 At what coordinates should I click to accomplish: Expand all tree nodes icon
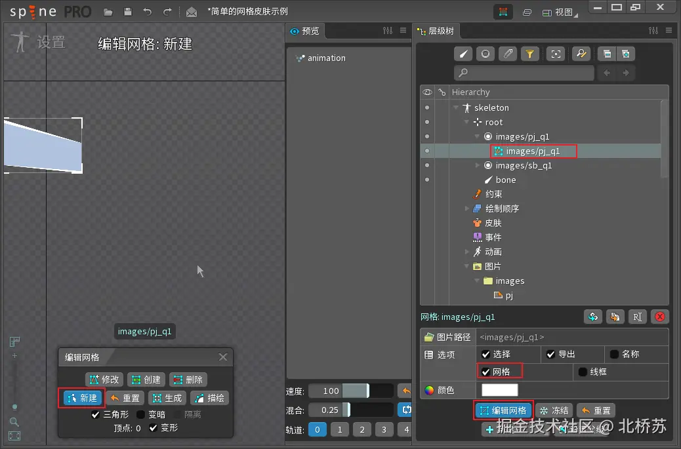coord(626,54)
